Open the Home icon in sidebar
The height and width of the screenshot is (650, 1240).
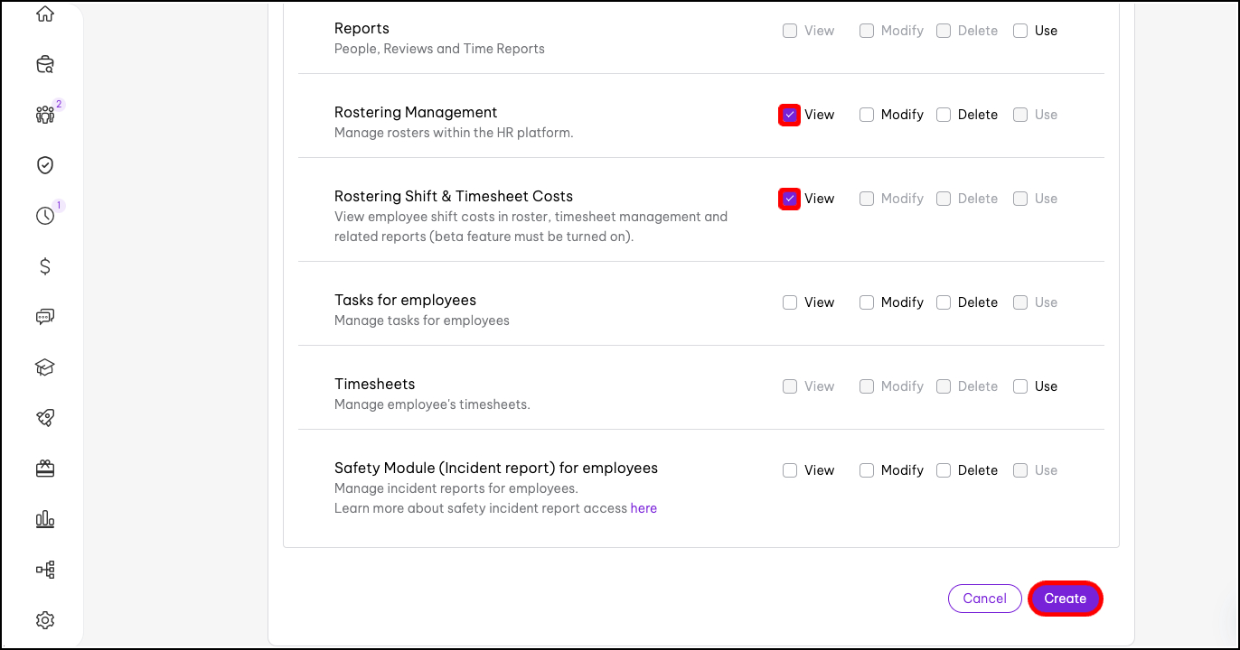pyautogui.click(x=45, y=14)
